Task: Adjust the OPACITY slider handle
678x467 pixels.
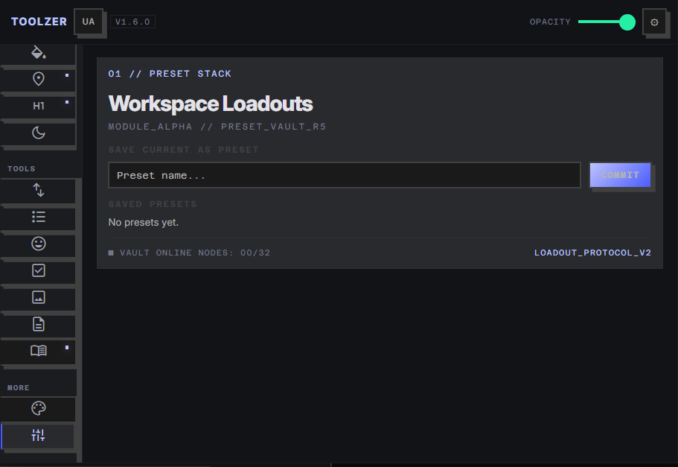Action: [627, 22]
